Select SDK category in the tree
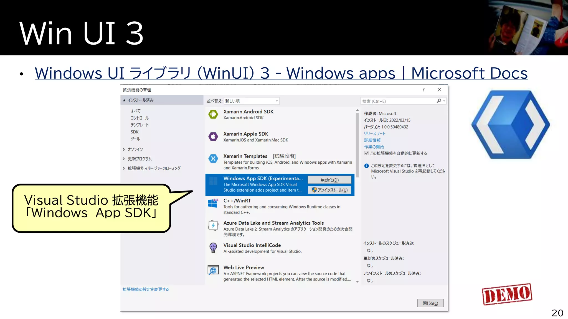This screenshot has height=319, width=568. 135,132
